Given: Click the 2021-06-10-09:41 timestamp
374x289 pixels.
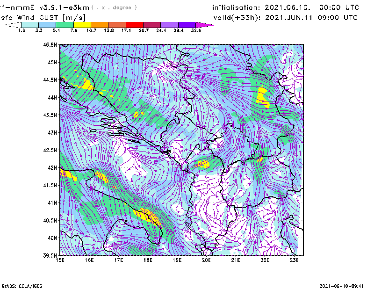Looking at the screenshot, I should [x=341, y=286].
